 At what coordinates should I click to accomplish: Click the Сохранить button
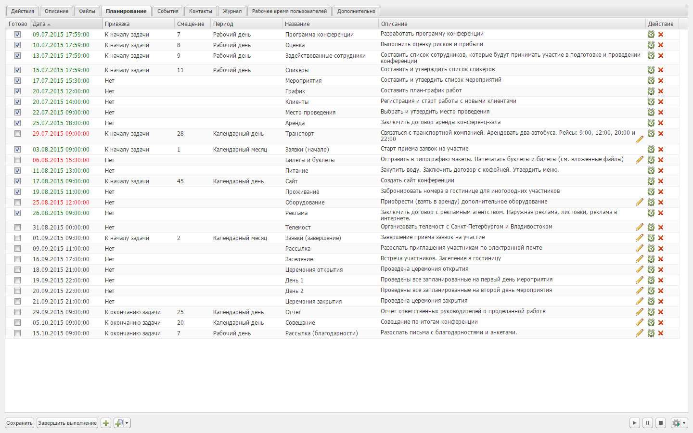click(20, 423)
